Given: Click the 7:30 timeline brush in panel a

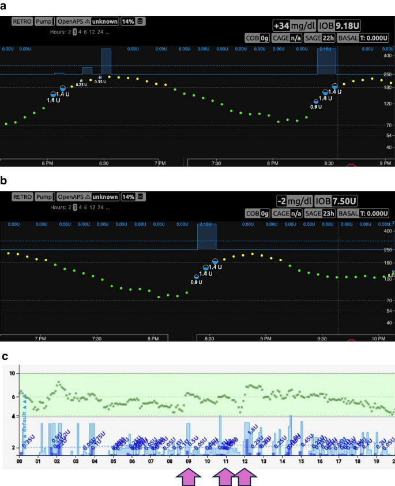Looking at the screenshot, I should pyautogui.click(x=291, y=163).
